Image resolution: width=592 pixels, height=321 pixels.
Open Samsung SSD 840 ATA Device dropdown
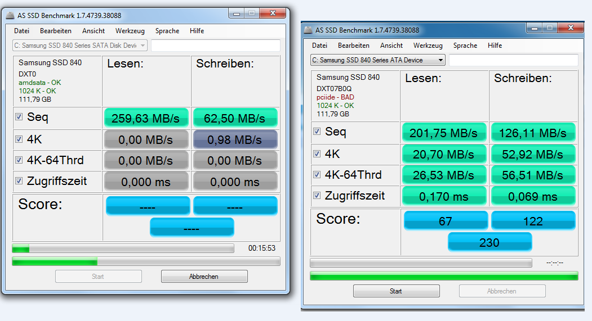377,60
